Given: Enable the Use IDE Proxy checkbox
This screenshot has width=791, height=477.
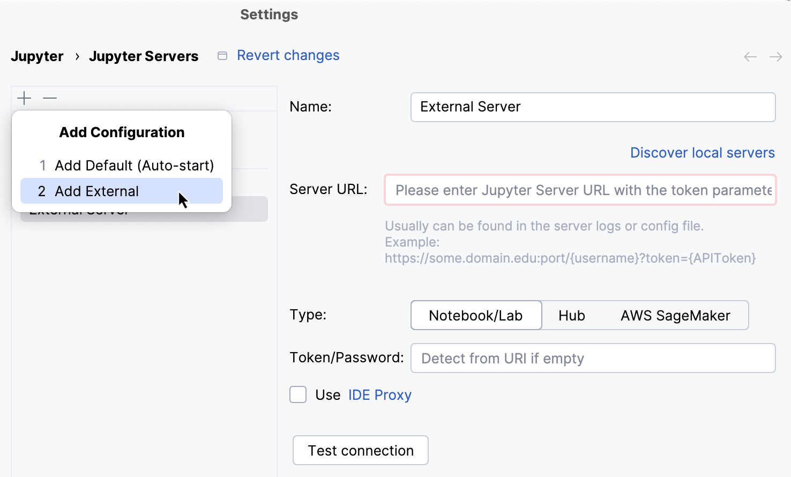Looking at the screenshot, I should pyautogui.click(x=298, y=394).
